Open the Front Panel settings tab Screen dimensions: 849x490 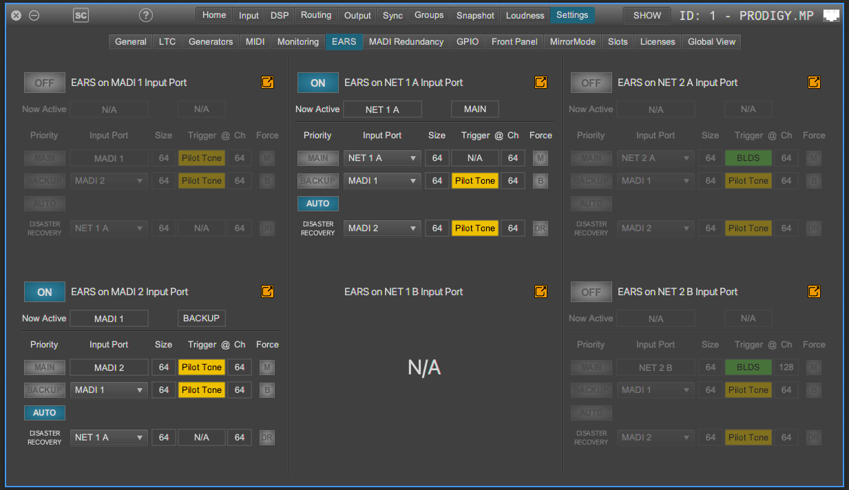514,42
